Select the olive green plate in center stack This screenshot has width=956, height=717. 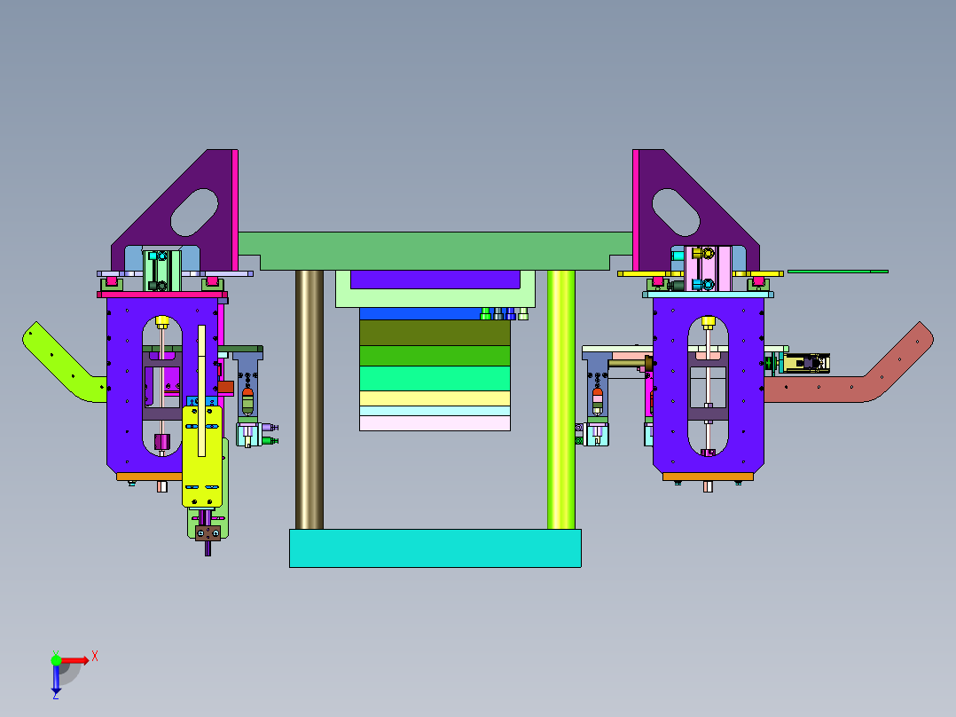point(435,333)
